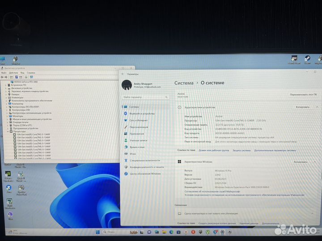Click the profile avatar of Andry Shvaygert
The height and width of the screenshot is (241, 322).
click(x=127, y=85)
